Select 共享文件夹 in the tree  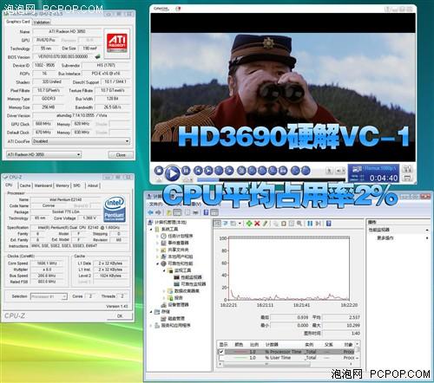178,250
